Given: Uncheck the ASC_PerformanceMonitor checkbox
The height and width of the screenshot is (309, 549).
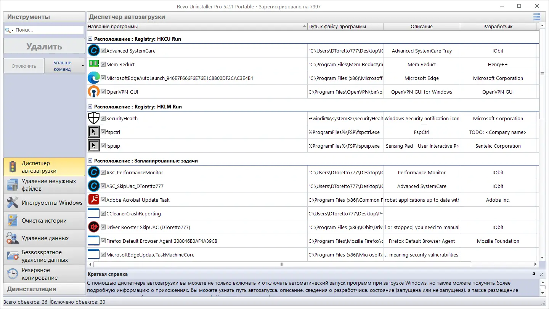Looking at the screenshot, I should [103, 172].
